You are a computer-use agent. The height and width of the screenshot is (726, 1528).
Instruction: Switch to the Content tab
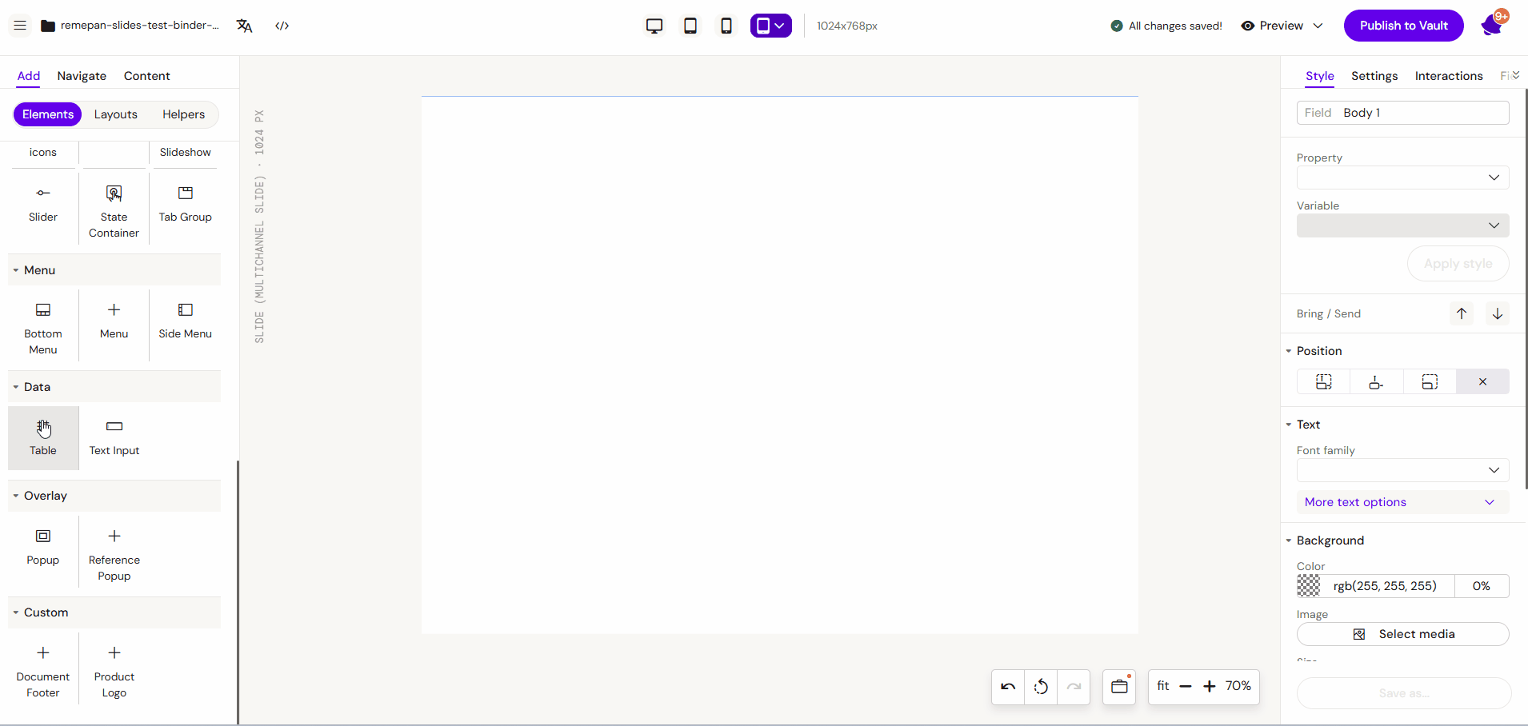(146, 76)
